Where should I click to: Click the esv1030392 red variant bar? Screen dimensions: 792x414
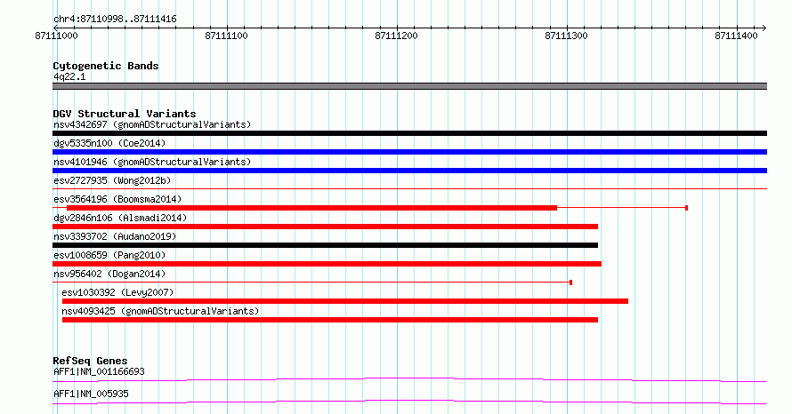(345, 301)
